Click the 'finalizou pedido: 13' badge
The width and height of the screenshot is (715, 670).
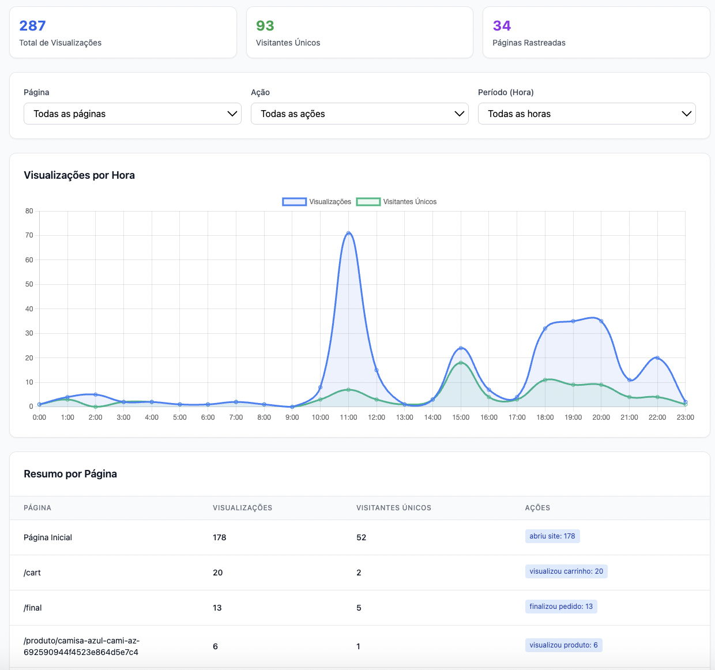[x=561, y=607]
